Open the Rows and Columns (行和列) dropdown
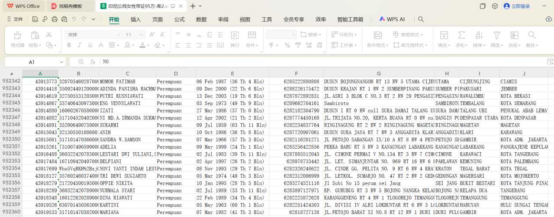The image size is (554, 217). pyautogui.click(x=345, y=35)
